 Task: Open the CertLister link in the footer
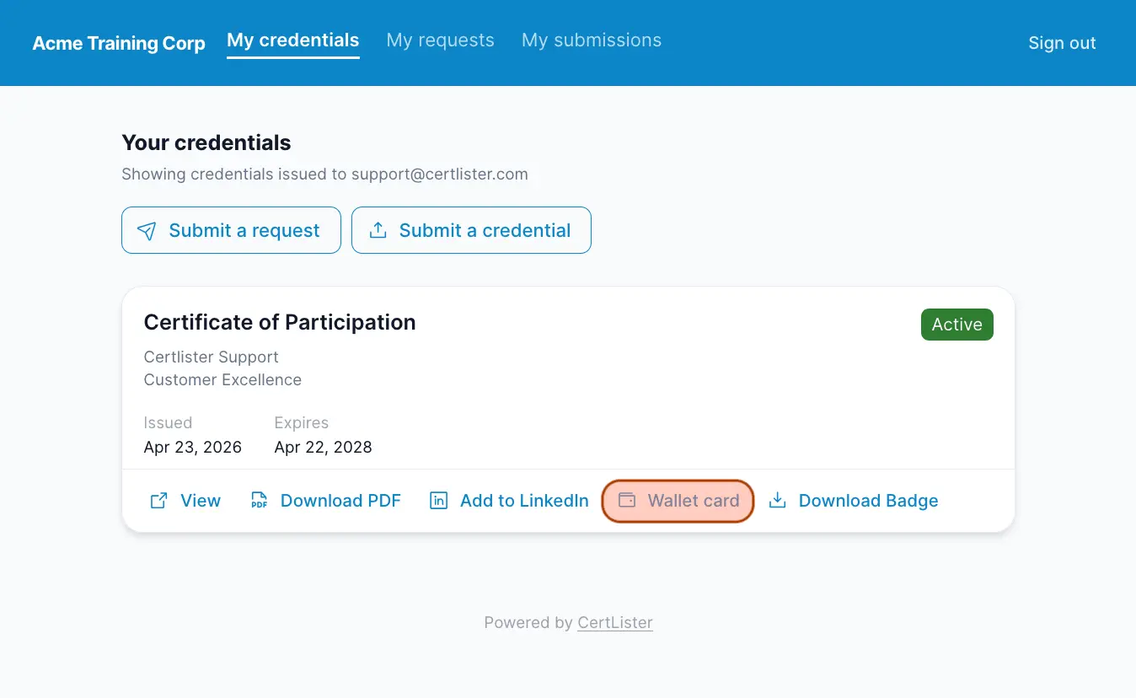tap(614, 622)
